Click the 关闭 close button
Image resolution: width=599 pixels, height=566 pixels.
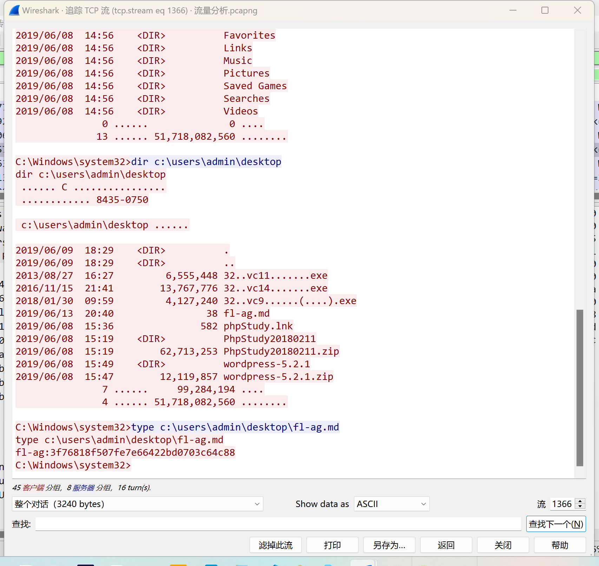503,545
